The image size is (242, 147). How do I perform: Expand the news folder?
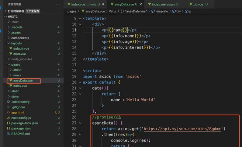point(11,75)
